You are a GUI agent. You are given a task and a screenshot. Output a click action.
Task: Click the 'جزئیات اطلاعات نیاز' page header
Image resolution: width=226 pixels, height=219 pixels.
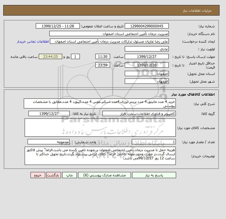[197, 11]
